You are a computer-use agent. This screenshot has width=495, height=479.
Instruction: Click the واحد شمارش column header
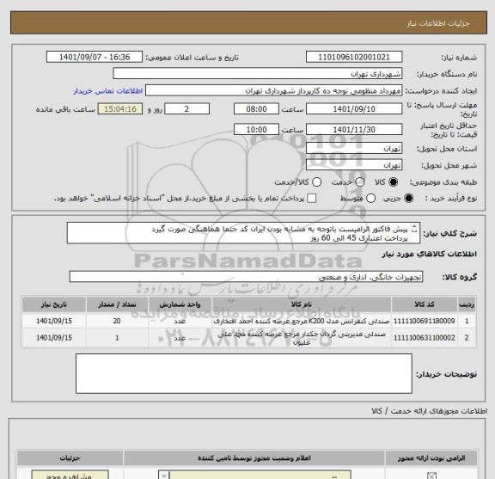(180, 304)
